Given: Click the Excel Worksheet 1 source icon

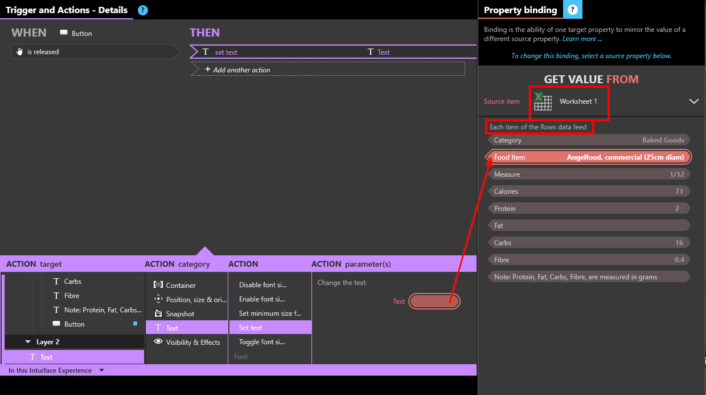Looking at the screenshot, I should (x=543, y=101).
